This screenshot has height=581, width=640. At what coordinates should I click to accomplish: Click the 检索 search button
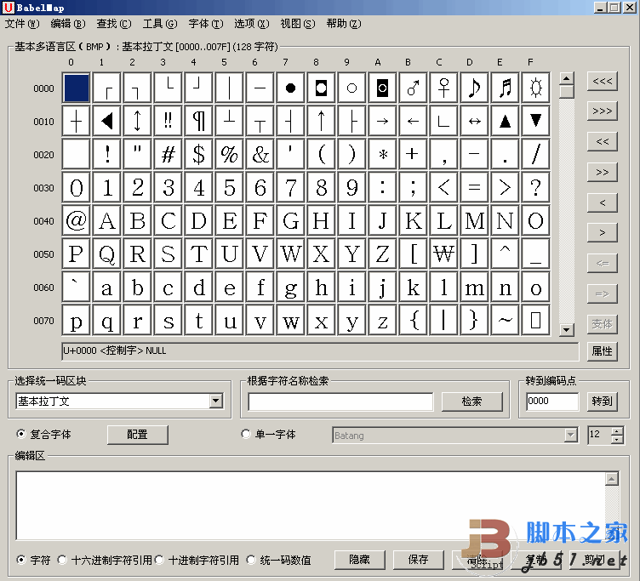coord(471,402)
